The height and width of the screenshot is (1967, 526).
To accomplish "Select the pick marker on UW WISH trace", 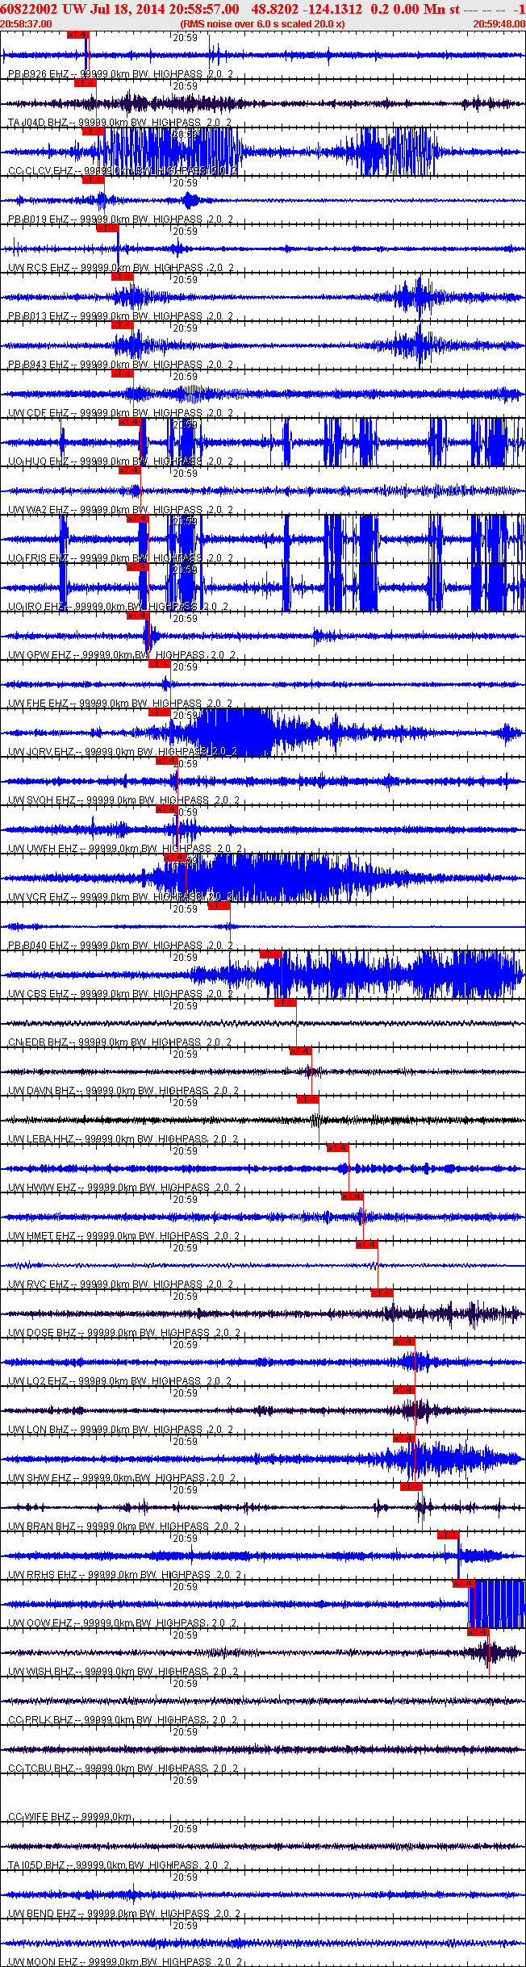I will click(478, 1632).
